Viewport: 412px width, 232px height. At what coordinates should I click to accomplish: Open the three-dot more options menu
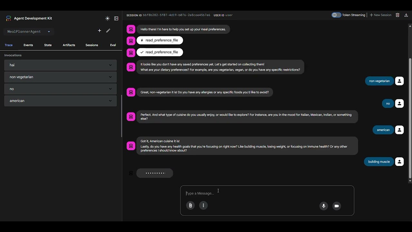point(203,205)
